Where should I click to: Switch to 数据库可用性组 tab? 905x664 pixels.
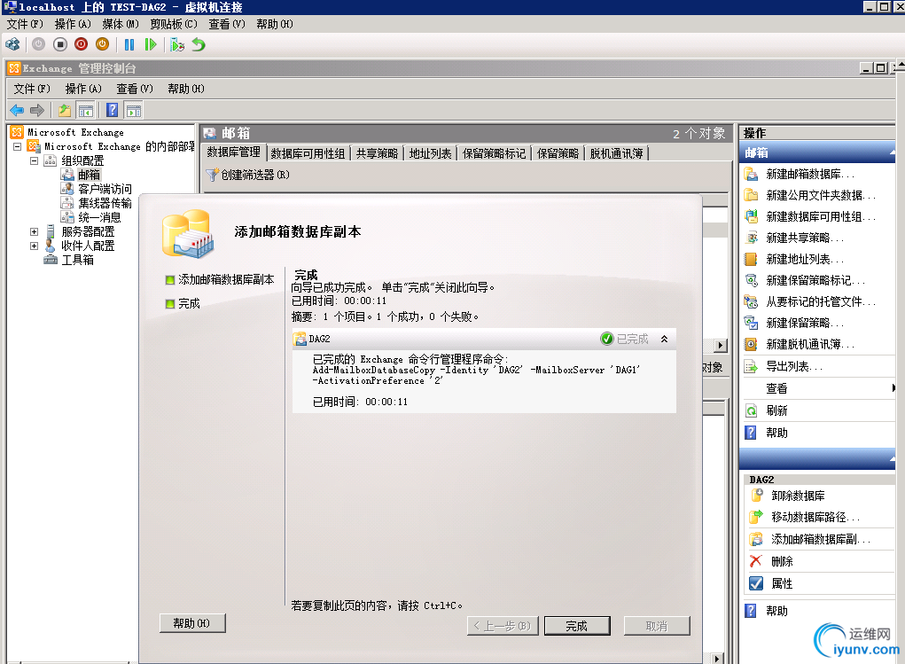pos(308,153)
